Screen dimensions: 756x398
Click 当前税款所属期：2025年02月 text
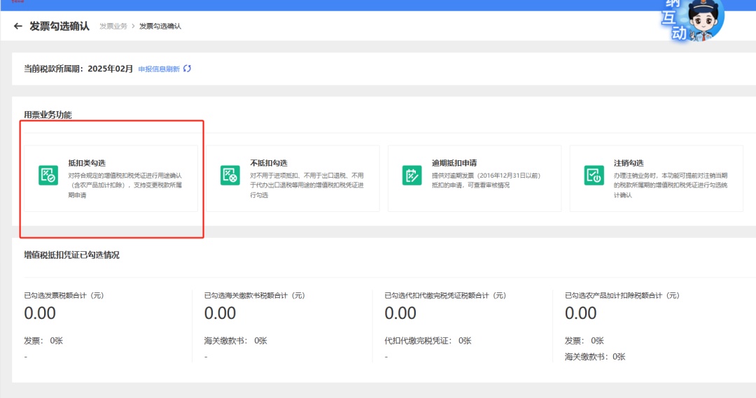78,69
